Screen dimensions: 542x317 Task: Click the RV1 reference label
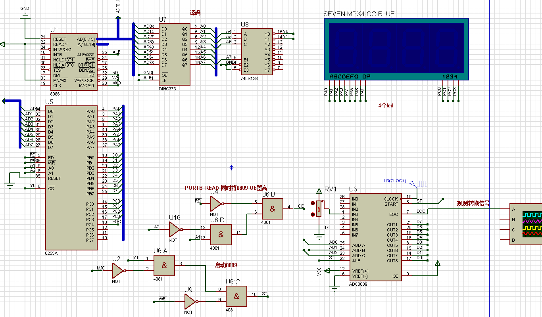(x=330, y=189)
